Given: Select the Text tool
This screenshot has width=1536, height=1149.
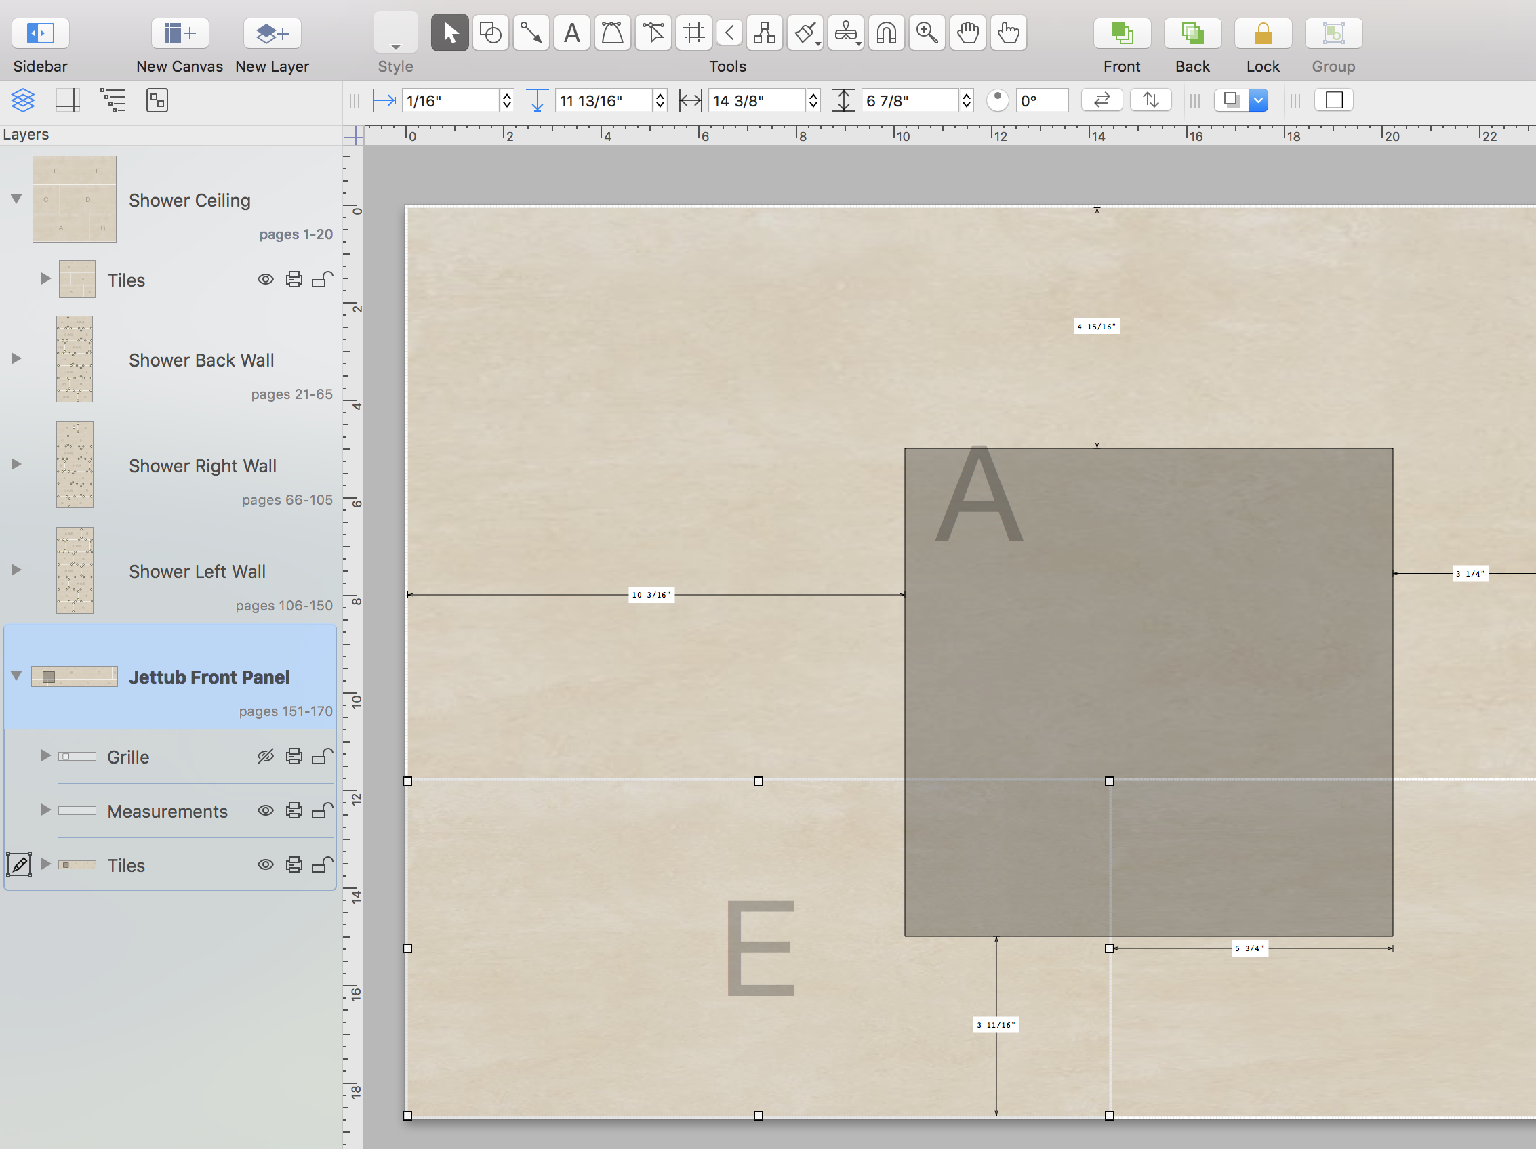Looking at the screenshot, I should pyautogui.click(x=571, y=33).
